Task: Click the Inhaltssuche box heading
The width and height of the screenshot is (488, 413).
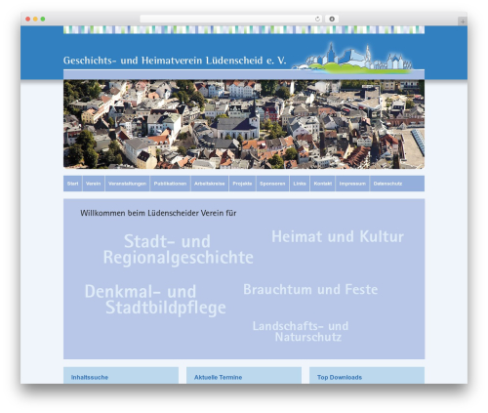Action: coord(90,377)
